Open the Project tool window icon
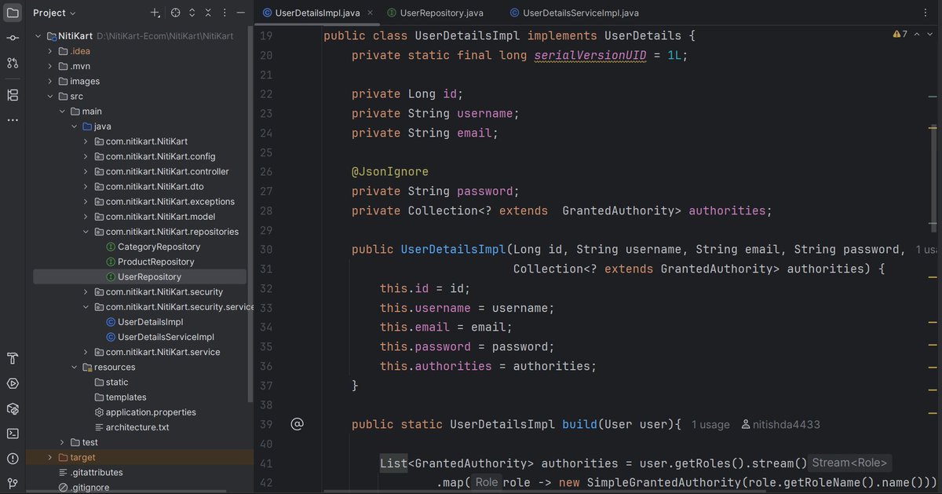The height and width of the screenshot is (494, 942). (x=13, y=13)
